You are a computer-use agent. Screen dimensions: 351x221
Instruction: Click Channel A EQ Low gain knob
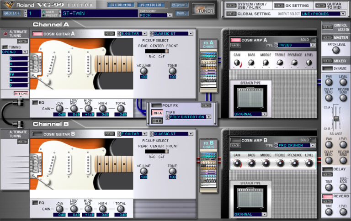point(59,109)
